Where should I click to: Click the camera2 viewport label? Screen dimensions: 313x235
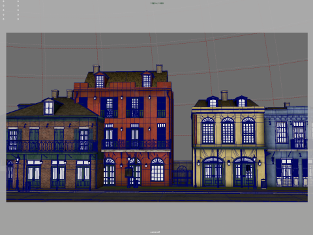[155, 232]
